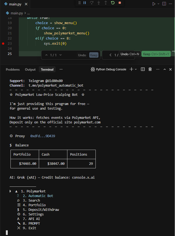Maximize the panel with up chevron
This screenshot has width=175, height=236.
(x=165, y=69)
